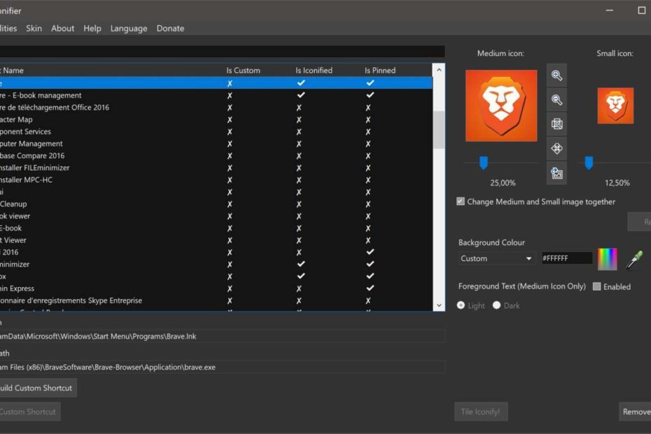Toggle Change Medium and Small image together
The width and height of the screenshot is (651, 434).
click(x=461, y=202)
